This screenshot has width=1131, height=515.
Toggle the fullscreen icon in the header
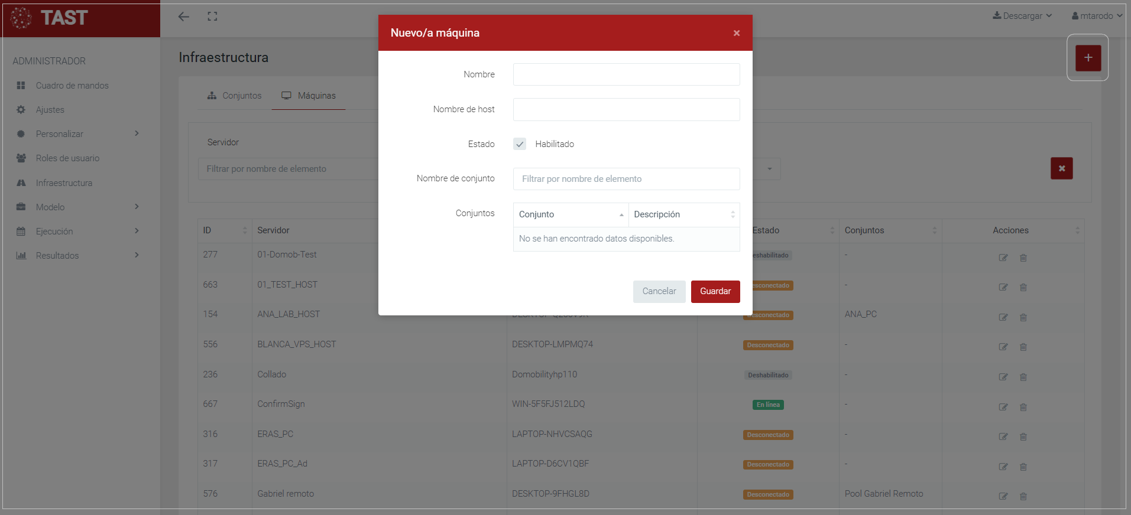tap(212, 17)
